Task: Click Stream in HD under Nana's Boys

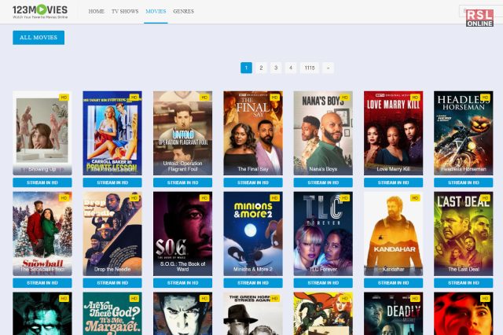Action: coord(323,182)
